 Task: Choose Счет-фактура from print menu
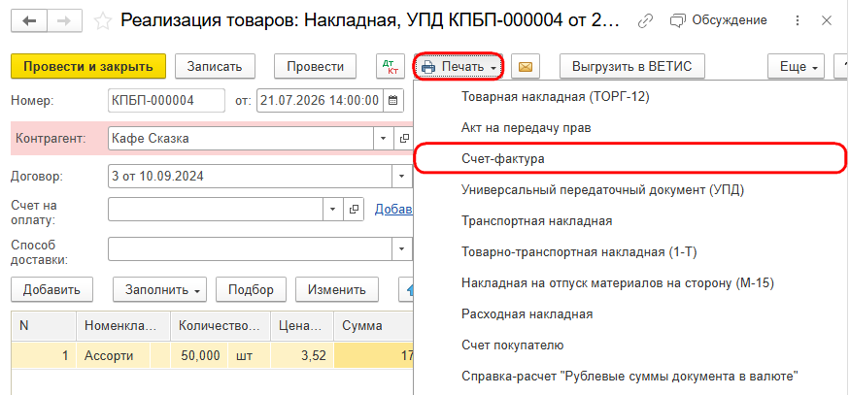[x=629, y=159]
